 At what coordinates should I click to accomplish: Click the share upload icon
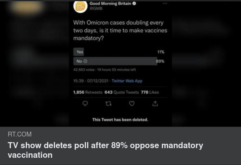tap(155, 104)
